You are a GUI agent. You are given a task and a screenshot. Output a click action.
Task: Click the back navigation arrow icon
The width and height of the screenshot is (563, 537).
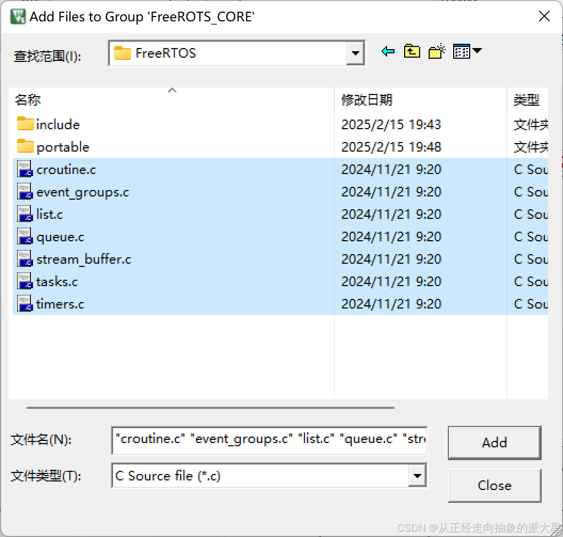(388, 52)
